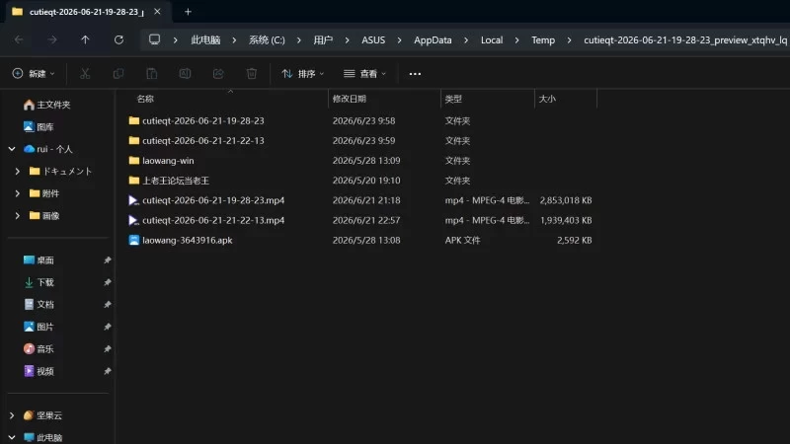This screenshot has width=790, height=444.
Task: Select file cutieqt-2026-06-21-21-22-13.mp4
Action: (x=213, y=220)
